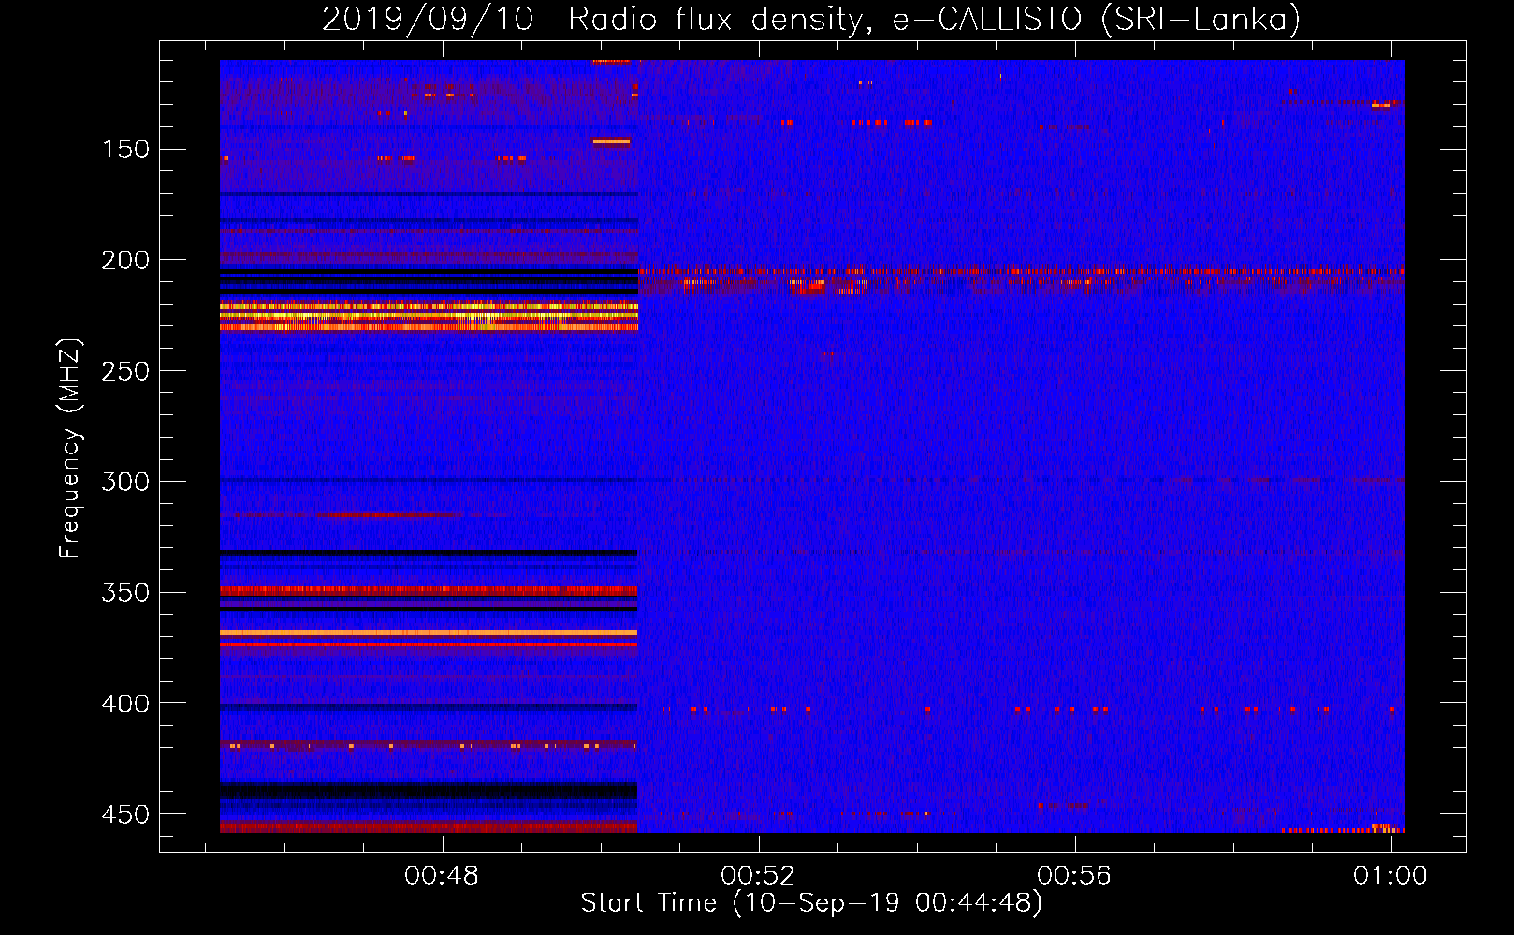Click the 00:48 time tick label

tap(442, 875)
